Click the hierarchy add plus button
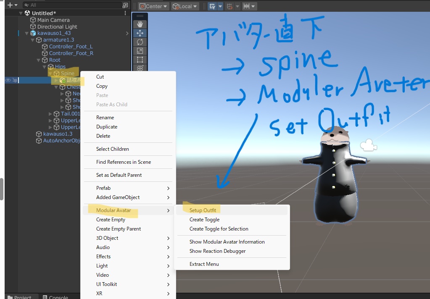The width and height of the screenshot is (430, 299). coord(10,5)
